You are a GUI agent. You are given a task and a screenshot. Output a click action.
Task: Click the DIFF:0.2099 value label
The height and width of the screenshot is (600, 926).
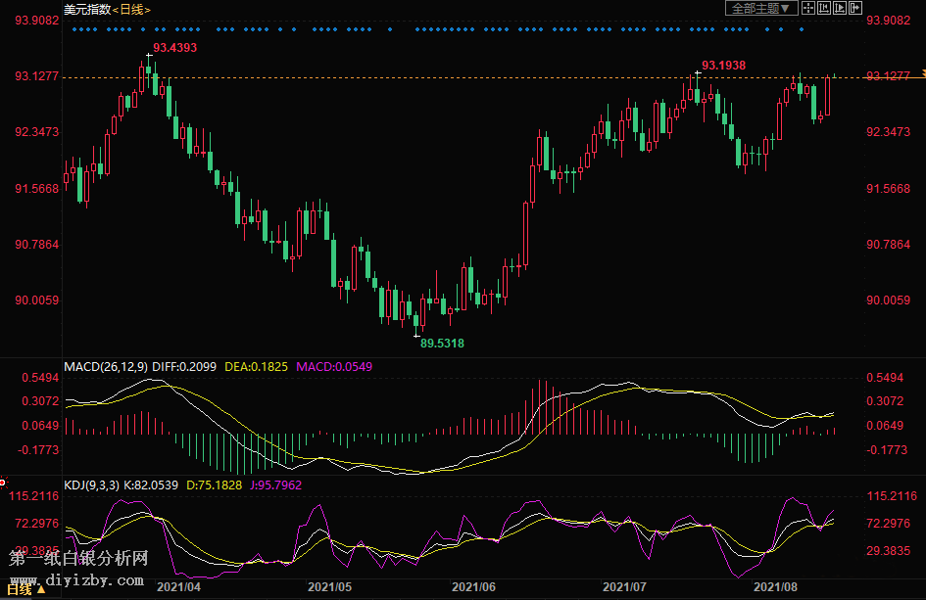186,366
